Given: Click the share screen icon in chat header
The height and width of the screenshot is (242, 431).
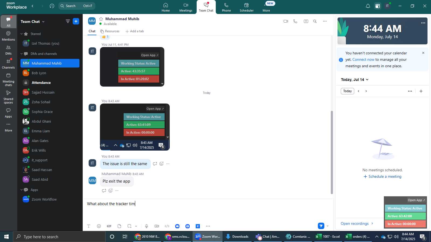Looking at the screenshot, I should coord(306,21).
